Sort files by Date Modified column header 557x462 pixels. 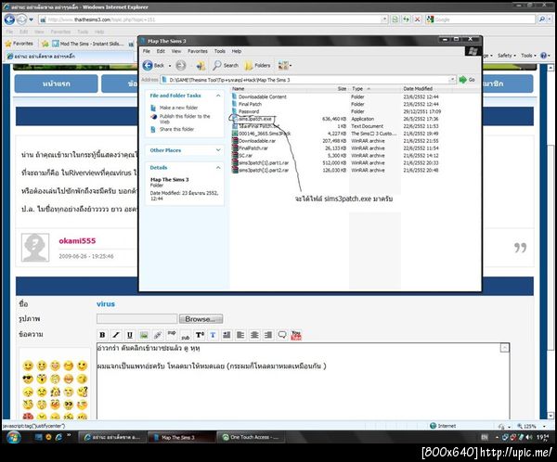point(418,88)
